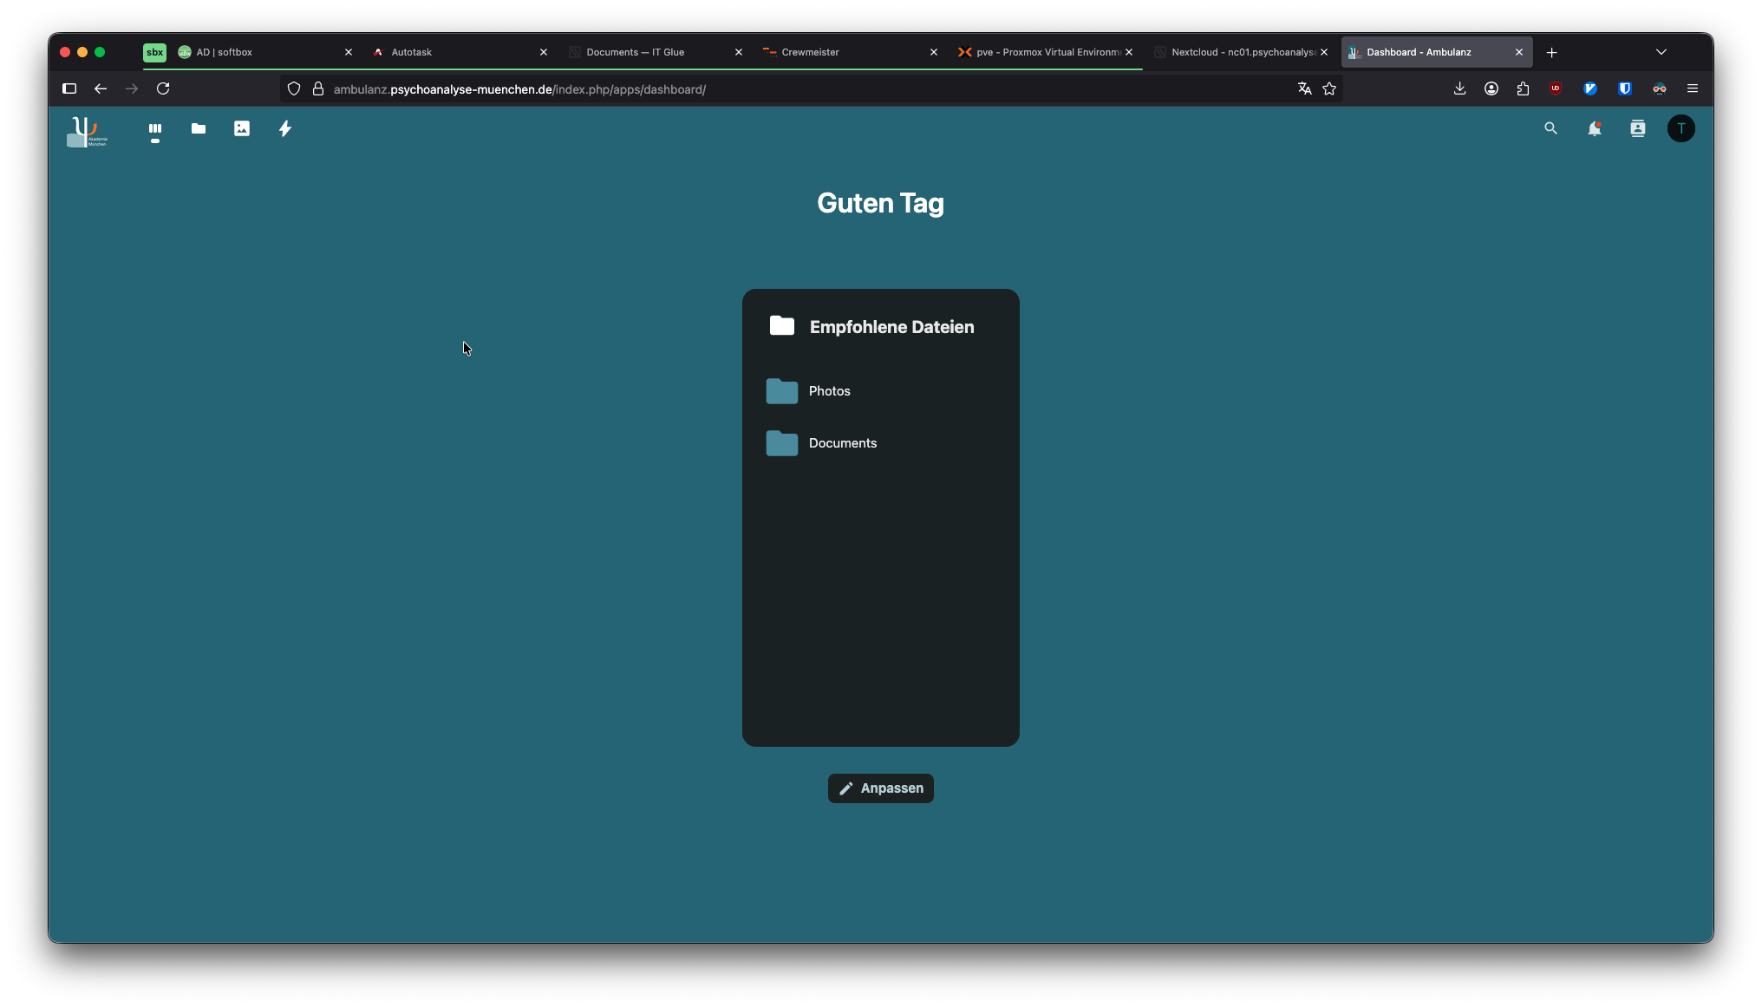Open the user avatar menu
This screenshot has width=1762, height=1007.
click(1680, 128)
